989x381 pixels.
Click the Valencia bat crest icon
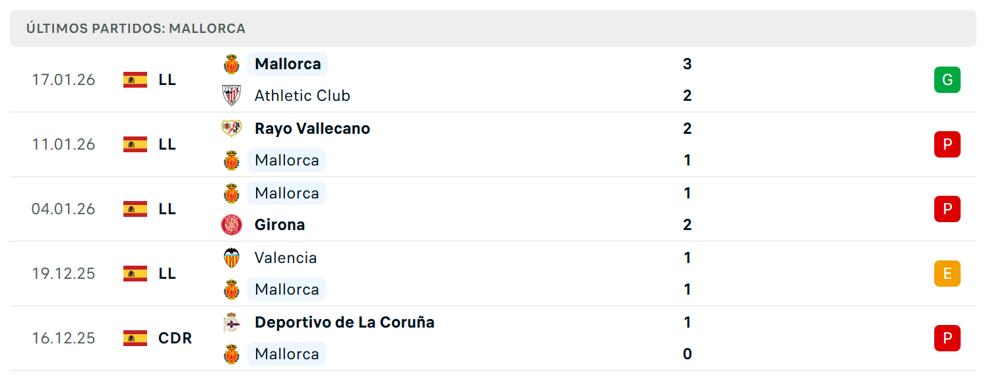click(x=232, y=257)
